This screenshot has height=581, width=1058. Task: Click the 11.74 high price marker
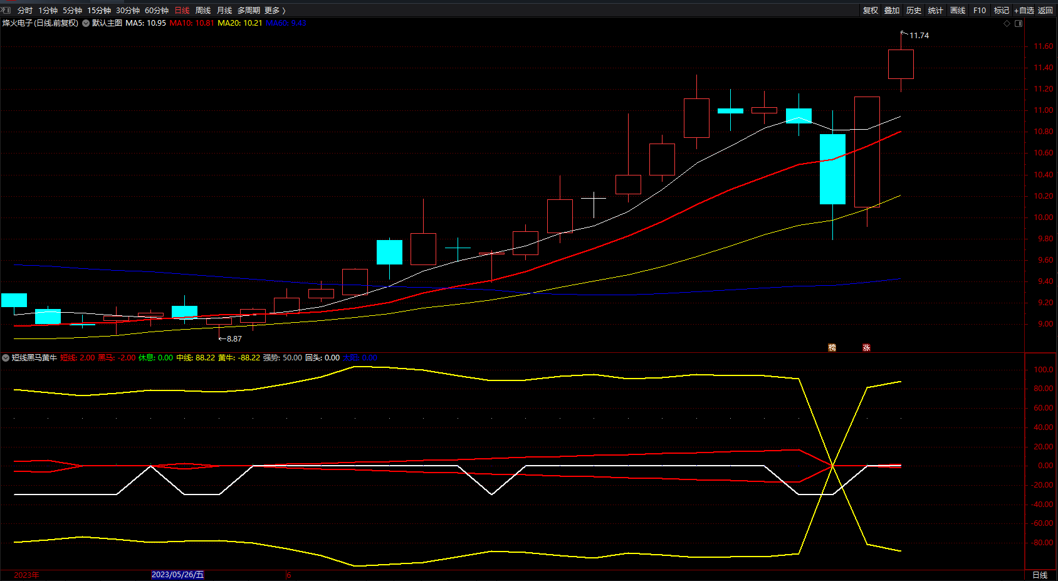(919, 36)
